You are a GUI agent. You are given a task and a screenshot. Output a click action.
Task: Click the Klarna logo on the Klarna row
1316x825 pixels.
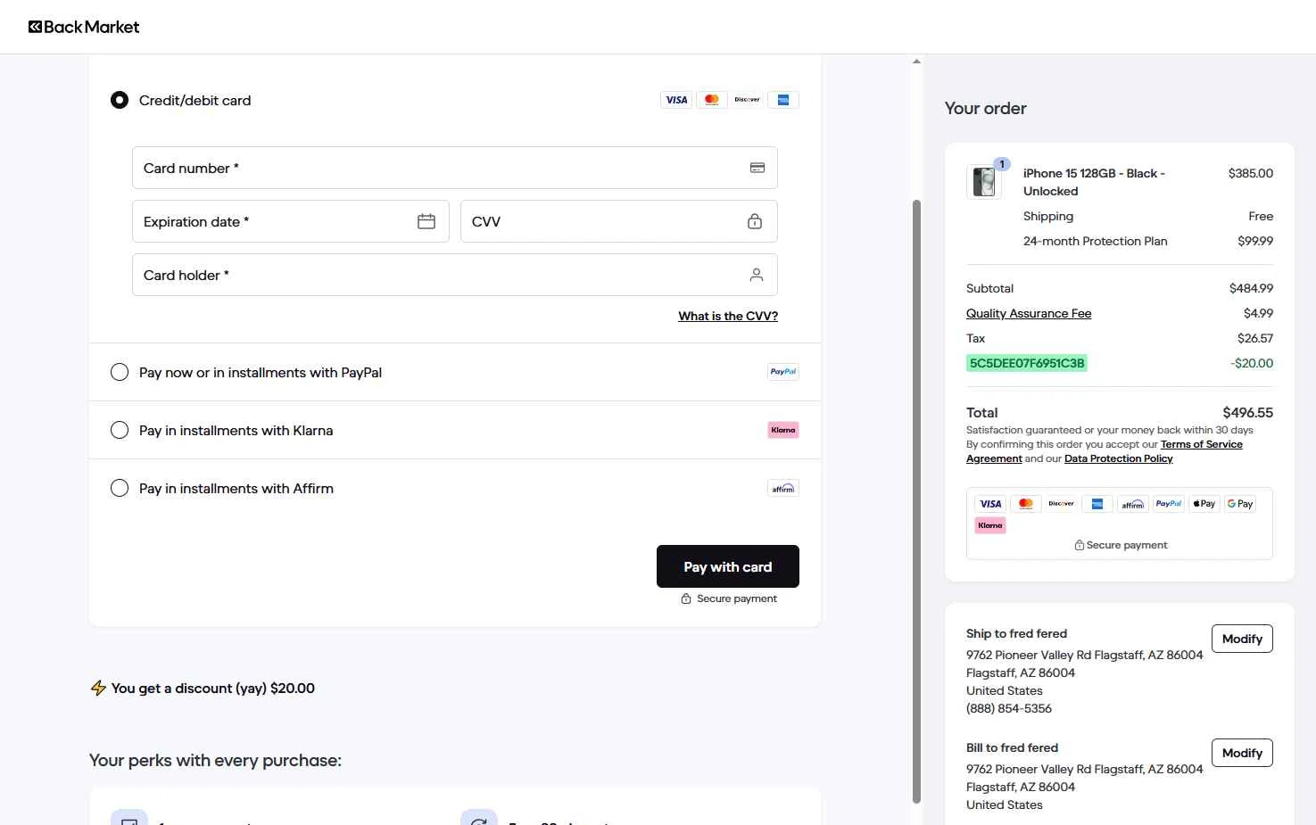coord(783,430)
